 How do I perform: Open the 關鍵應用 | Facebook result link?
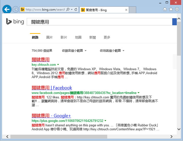[x=52, y=88]
